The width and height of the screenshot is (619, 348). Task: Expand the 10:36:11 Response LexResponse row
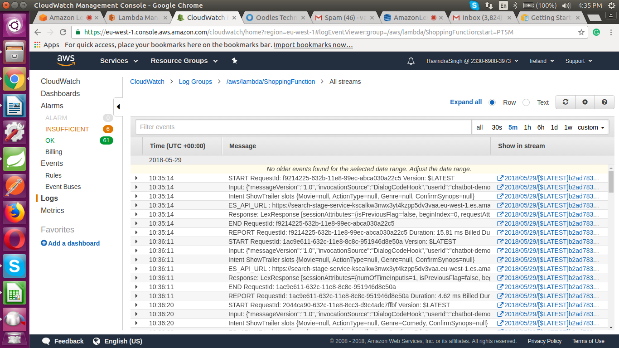pyautogui.click(x=136, y=278)
